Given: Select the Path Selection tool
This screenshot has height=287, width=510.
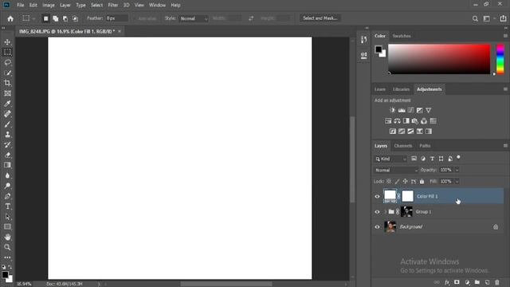Looking at the screenshot, I should (7, 217).
